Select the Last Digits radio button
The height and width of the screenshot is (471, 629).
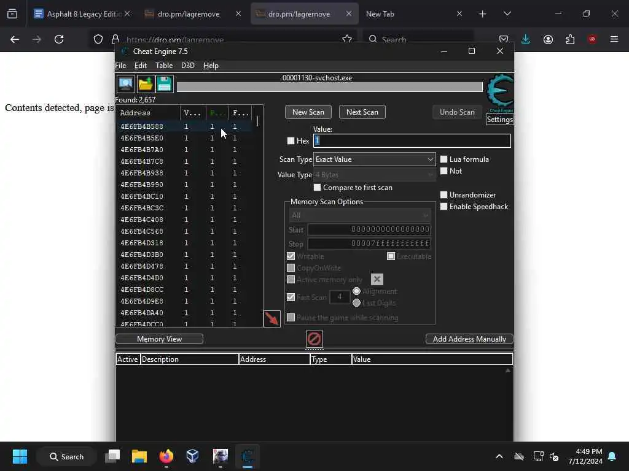coord(356,303)
